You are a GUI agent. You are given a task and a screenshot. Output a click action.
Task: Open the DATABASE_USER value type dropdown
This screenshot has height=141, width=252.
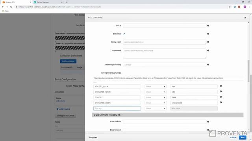156,103
